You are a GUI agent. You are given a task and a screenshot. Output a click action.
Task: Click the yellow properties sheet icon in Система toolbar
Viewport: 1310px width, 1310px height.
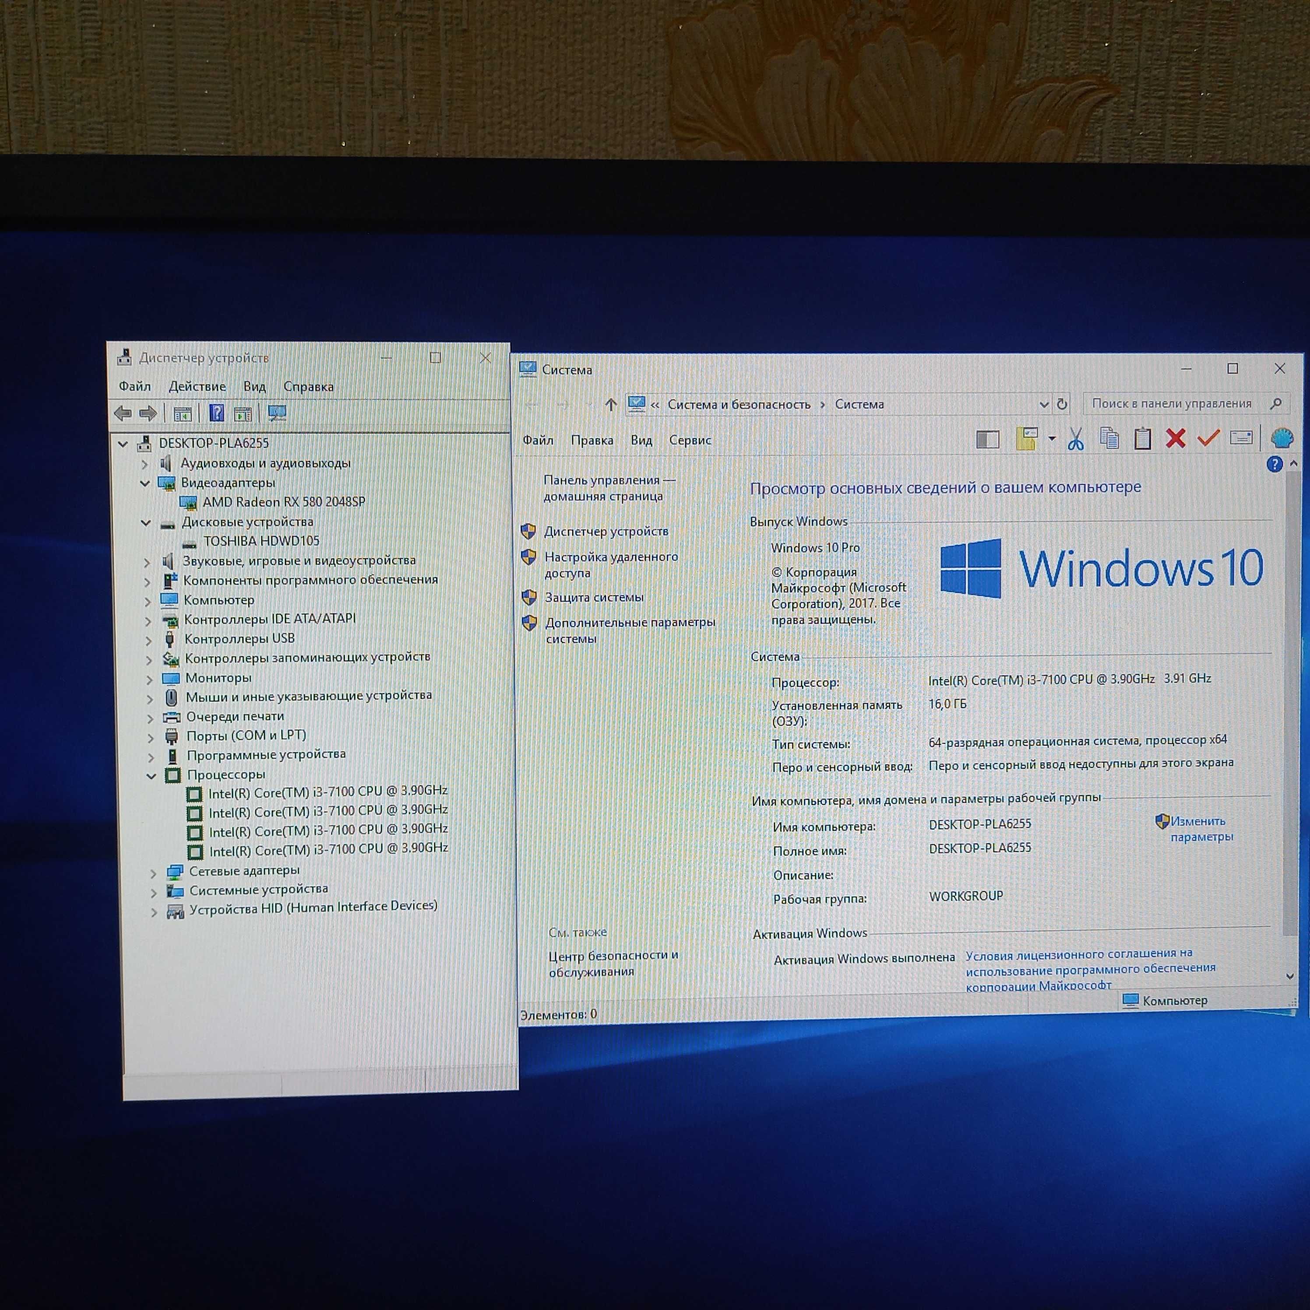point(1027,439)
